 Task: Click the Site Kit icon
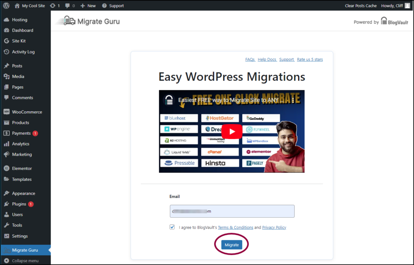7,41
